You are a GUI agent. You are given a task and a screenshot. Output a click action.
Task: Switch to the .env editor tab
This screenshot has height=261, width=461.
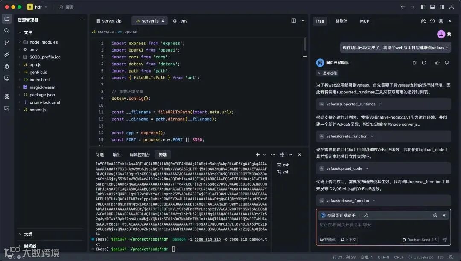point(180,21)
